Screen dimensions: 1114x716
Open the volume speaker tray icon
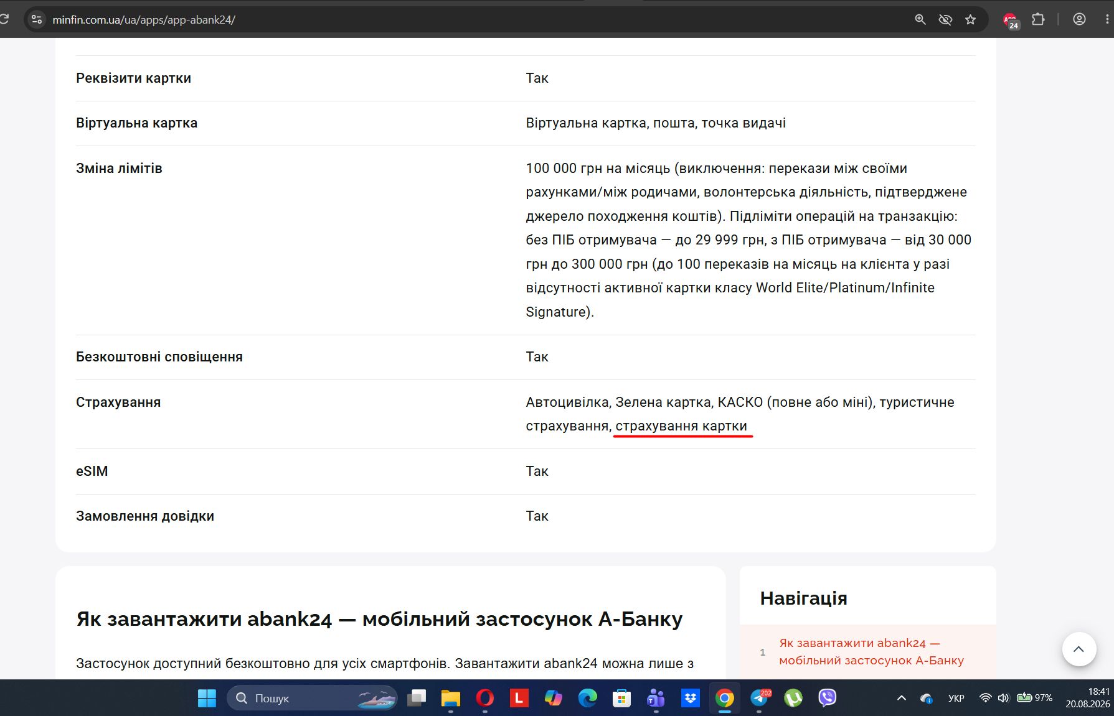tap(1003, 698)
